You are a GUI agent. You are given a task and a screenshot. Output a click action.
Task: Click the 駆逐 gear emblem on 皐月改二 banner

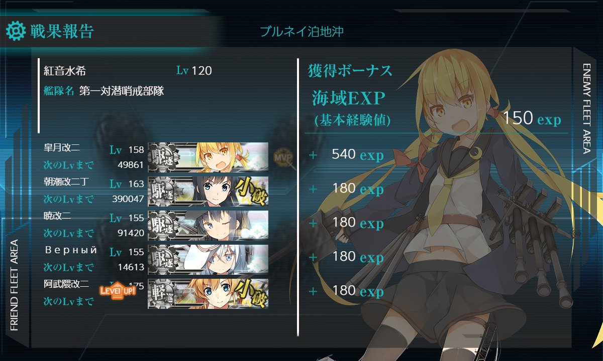point(163,157)
